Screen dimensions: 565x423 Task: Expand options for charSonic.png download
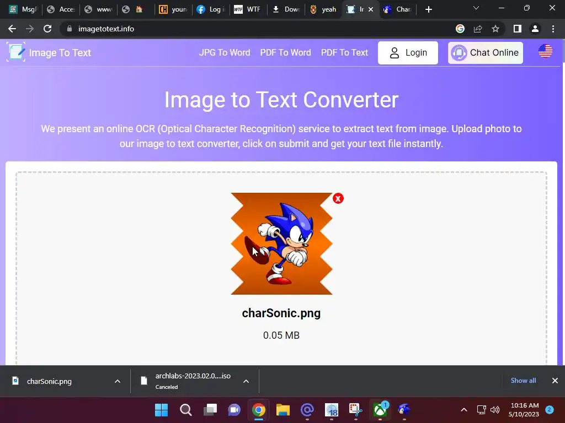[x=118, y=381]
